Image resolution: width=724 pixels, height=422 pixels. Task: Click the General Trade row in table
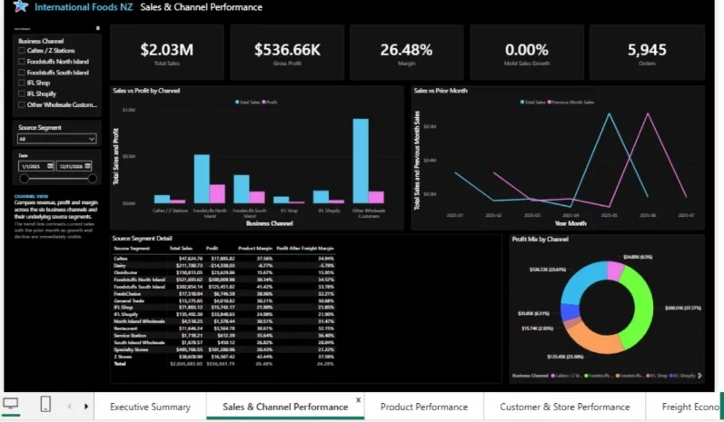click(224, 300)
